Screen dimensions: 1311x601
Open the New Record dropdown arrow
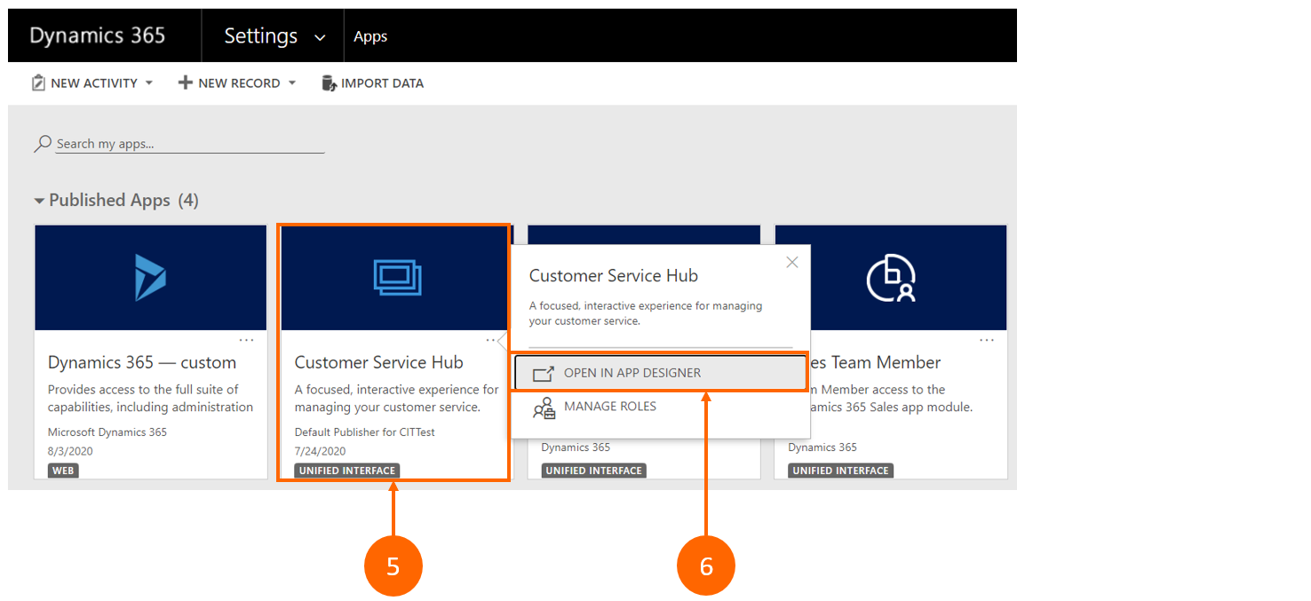pos(292,83)
